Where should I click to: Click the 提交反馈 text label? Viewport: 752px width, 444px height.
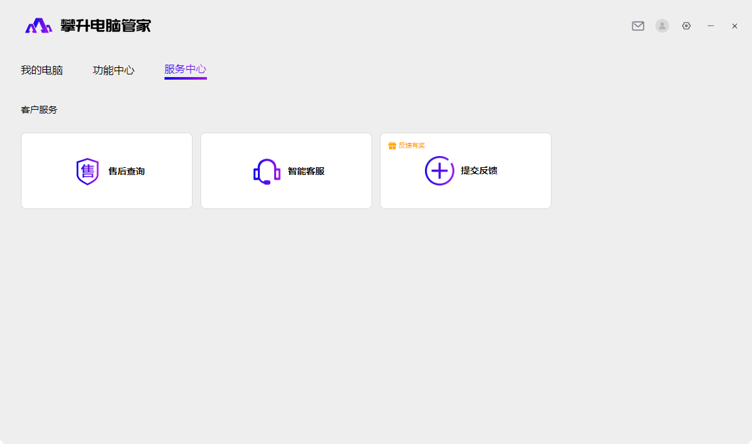click(x=479, y=170)
